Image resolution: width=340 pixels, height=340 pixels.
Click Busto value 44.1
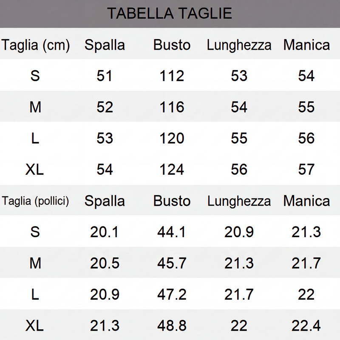[172, 232]
